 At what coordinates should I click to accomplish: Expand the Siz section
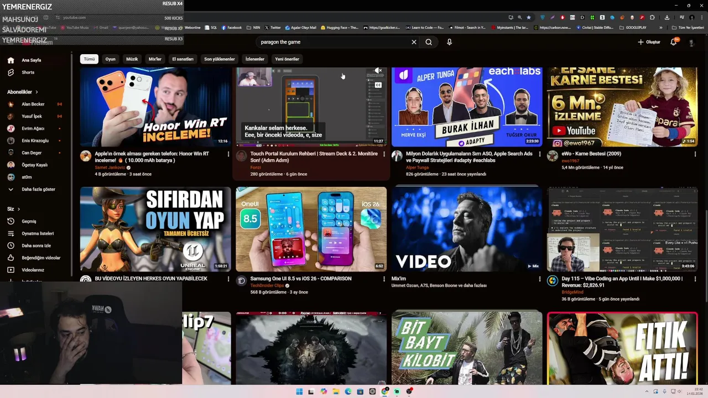(x=14, y=209)
